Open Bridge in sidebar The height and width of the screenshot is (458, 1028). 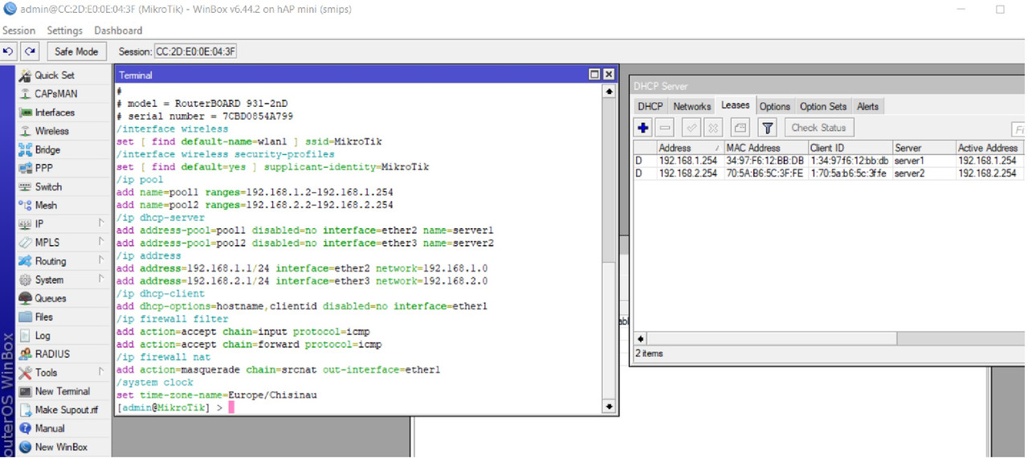click(x=47, y=149)
